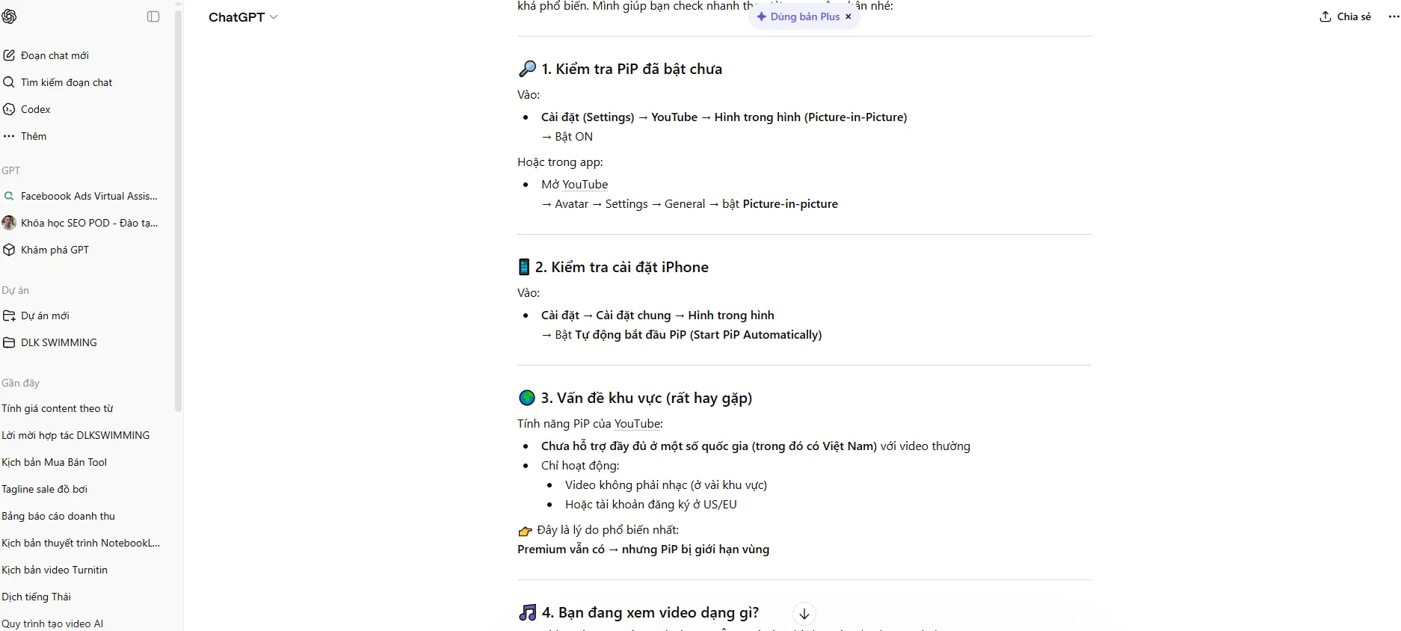Click the scroll-to-bottom arrow button
This screenshot has height=631, width=1401.
804,614
